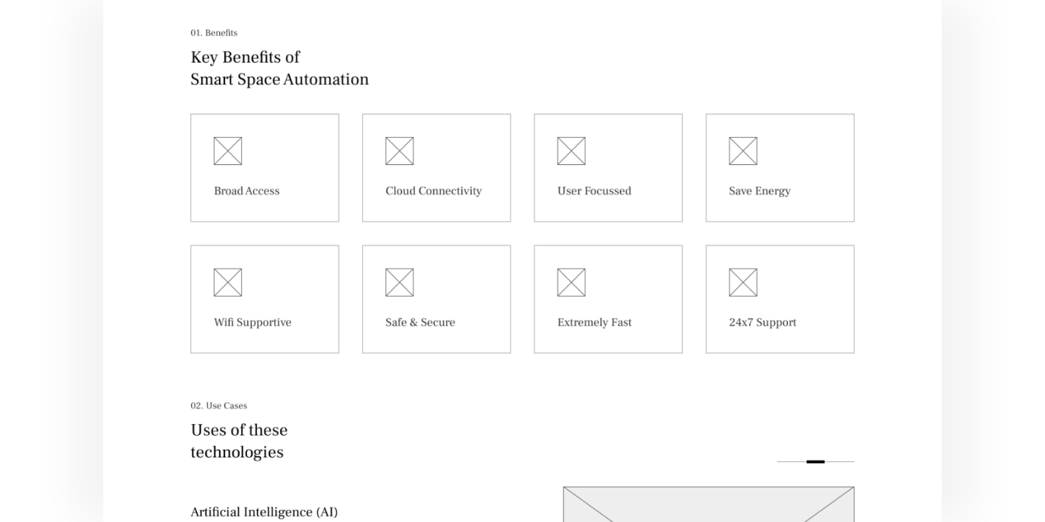Image resolution: width=1045 pixels, height=522 pixels.
Task: Click the 02. Use Cases section label
Action: [218, 406]
